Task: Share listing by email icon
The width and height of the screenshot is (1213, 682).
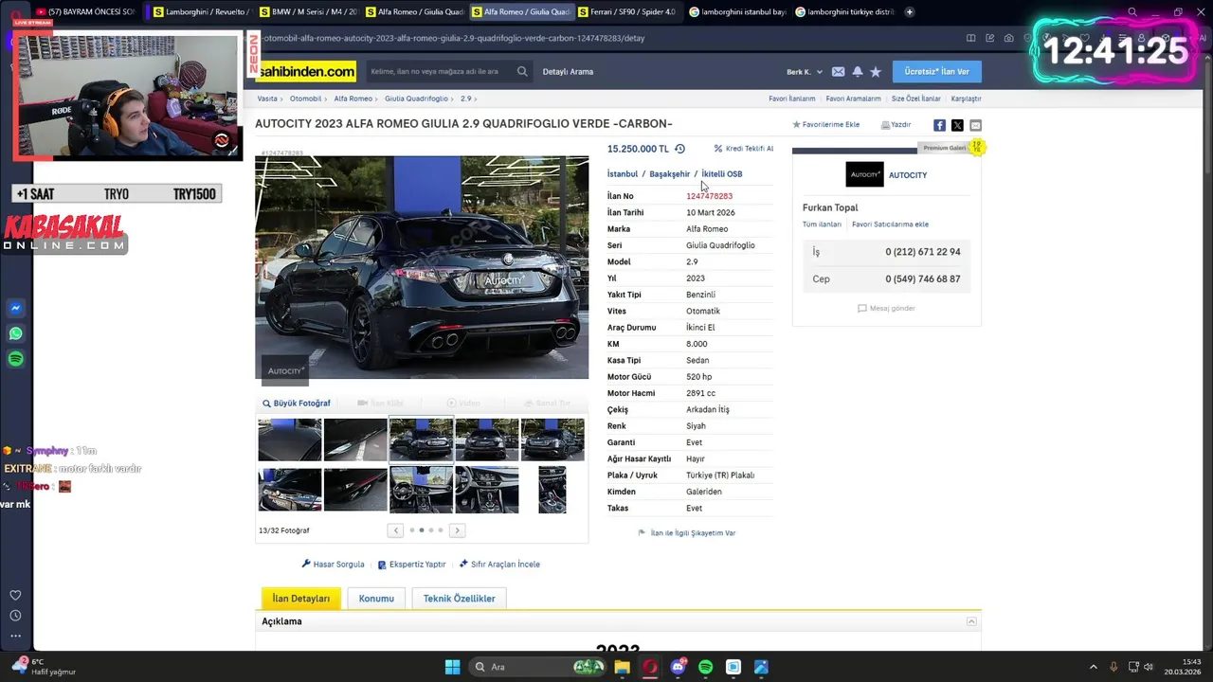Action: tap(975, 125)
